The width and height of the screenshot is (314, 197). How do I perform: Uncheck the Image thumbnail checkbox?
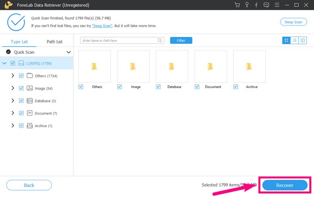point(119,87)
